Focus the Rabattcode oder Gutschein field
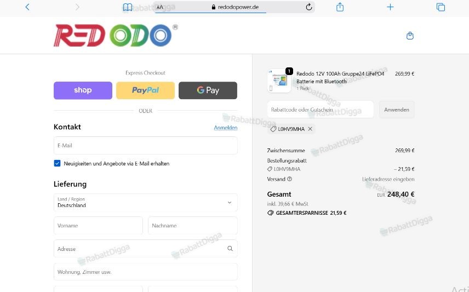Screen dimensions: 469x292 coord(321,110)
